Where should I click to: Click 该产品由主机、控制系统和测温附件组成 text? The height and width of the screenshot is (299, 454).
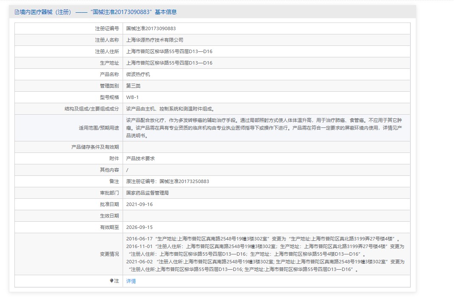click(x=170, y=109)
